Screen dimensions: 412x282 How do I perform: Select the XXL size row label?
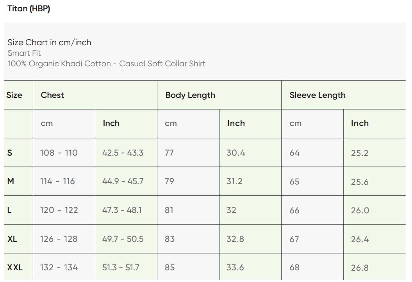pos(15,268)
